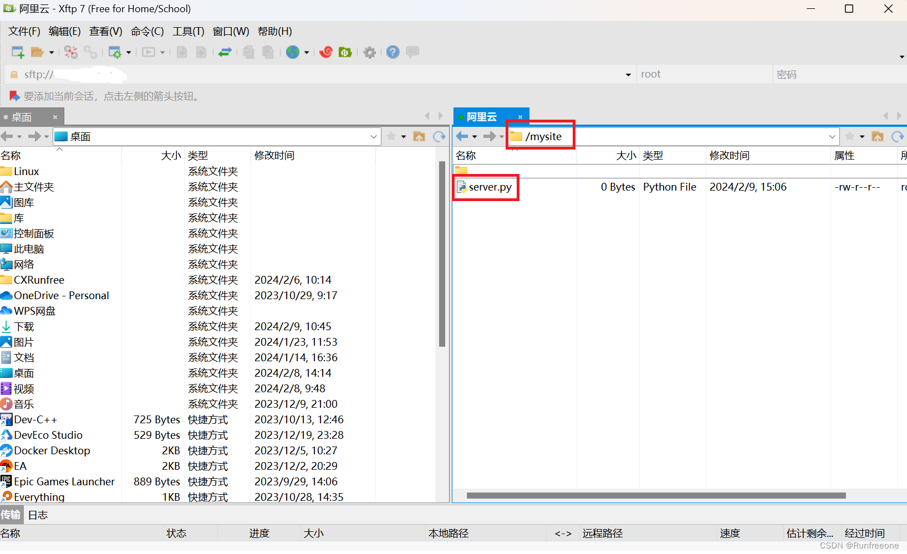Close the 阿里云 remote tab
The height and width of the screenshot is (554, 907).
[x=521, y=117]
